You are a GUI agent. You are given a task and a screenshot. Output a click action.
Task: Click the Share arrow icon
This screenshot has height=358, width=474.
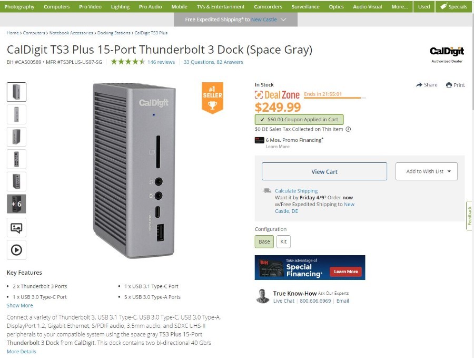pos(419,85)
